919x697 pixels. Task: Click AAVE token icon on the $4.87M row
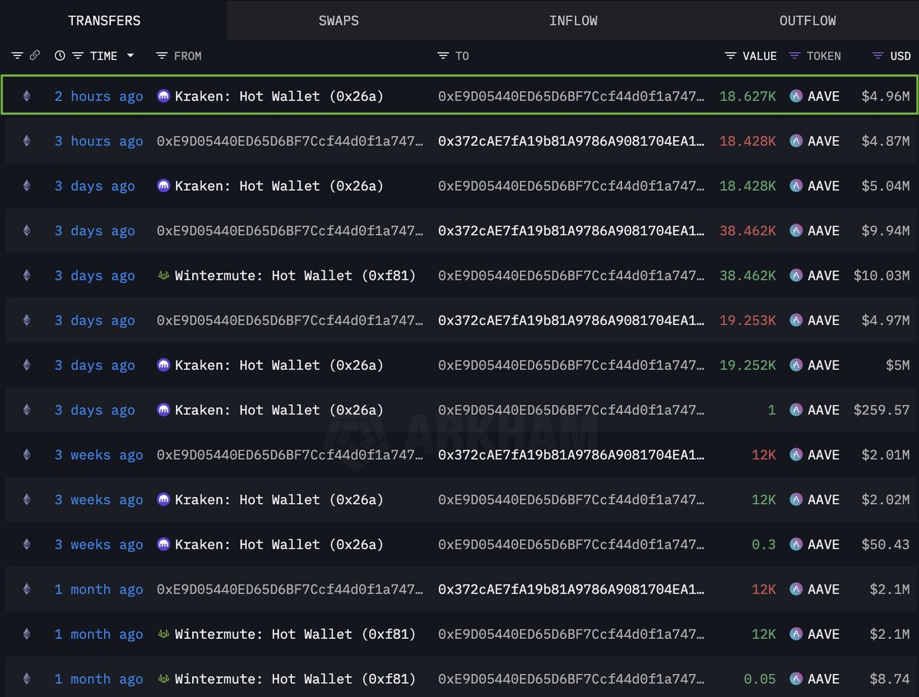point(796,141)
